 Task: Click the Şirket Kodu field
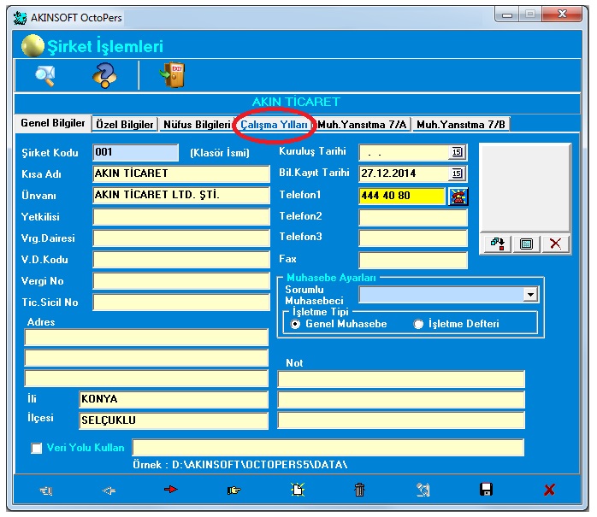coord(135,153)
